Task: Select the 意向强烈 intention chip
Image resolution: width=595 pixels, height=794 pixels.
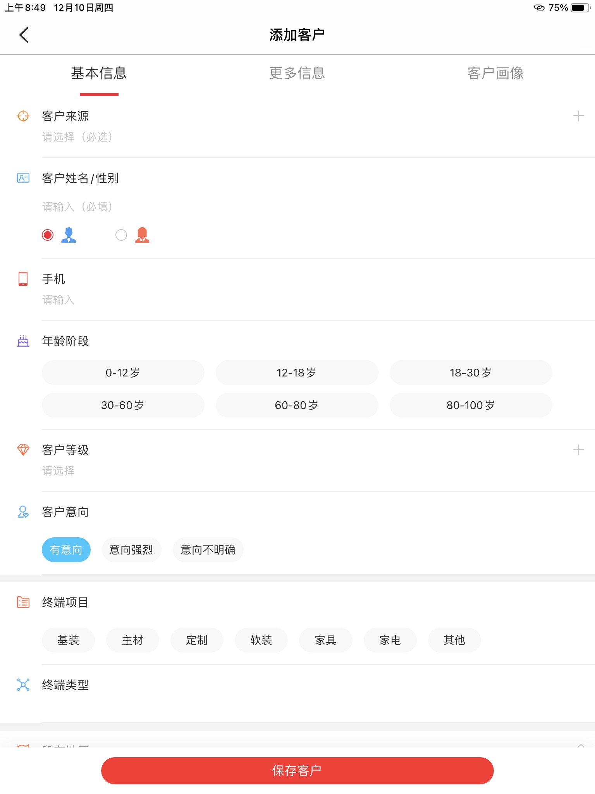Action: tap(132, 550)
